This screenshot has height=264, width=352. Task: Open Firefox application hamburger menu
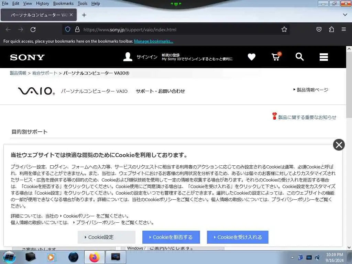coord(344,29)
